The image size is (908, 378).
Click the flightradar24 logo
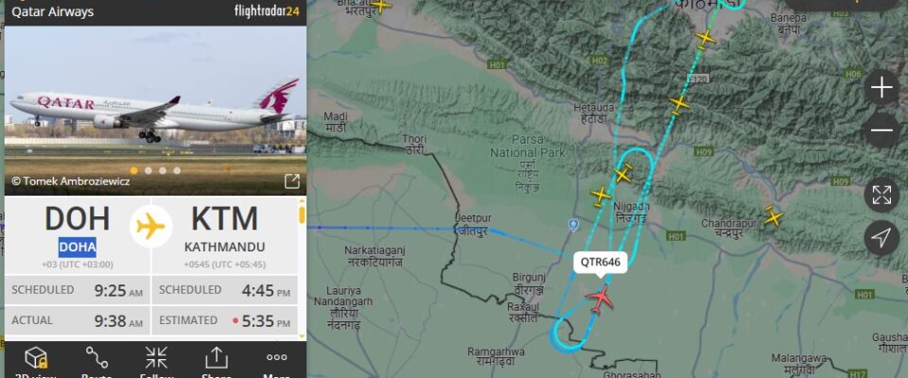(267, 11)
